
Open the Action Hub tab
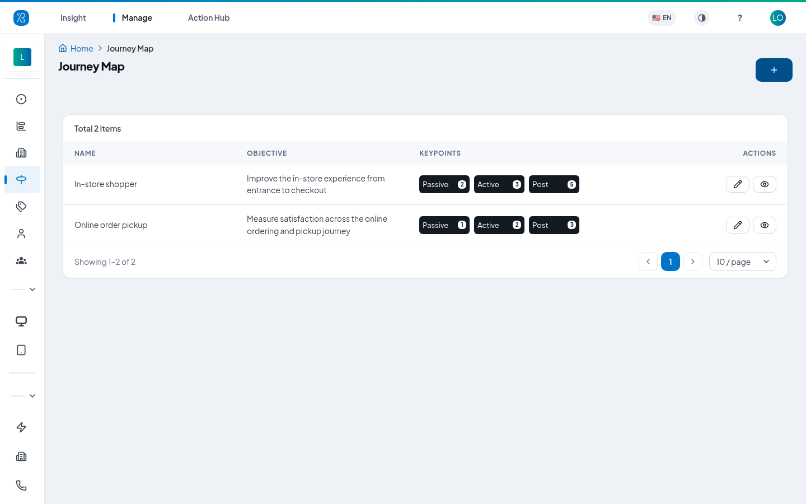(209, 18)
